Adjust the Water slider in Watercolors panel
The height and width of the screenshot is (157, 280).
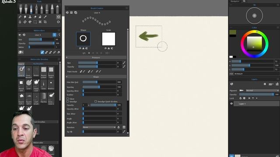[42, 47]
